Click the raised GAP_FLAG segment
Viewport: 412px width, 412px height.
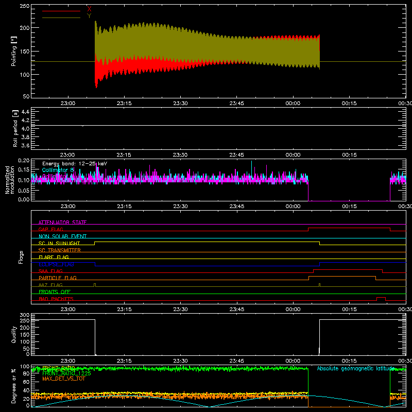[x=349, y=228]
